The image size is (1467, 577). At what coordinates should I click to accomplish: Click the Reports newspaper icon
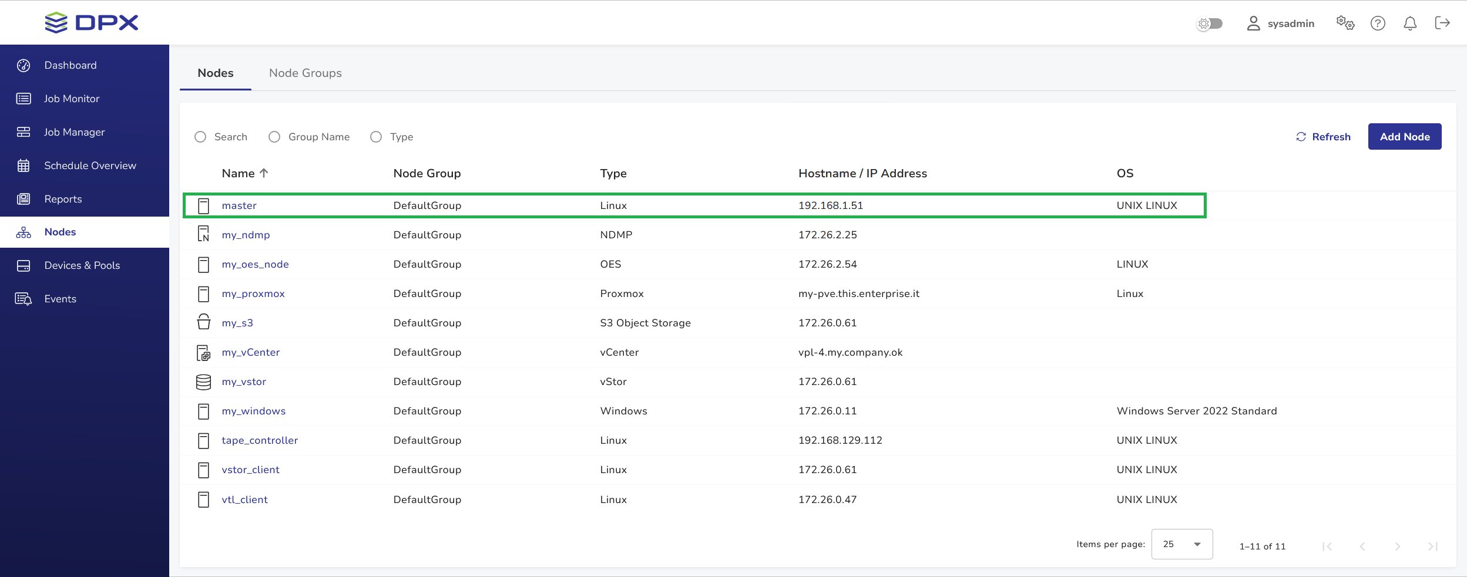coord(24,199)
